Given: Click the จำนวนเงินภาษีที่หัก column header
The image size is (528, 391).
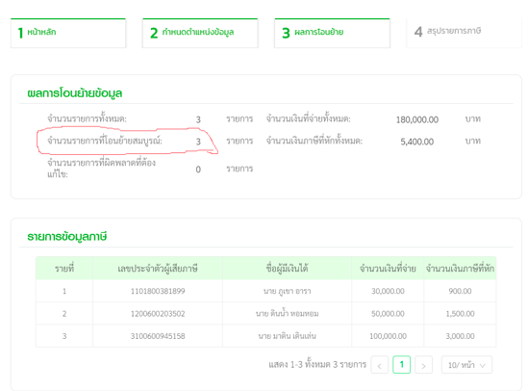Looking at the screenshot, I should [460, 269].
